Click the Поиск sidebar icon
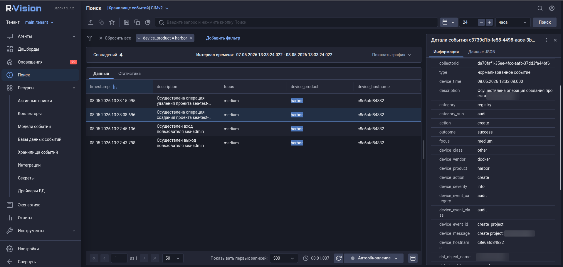This screenshot has height=267, width=563. [x=10, y=75]
